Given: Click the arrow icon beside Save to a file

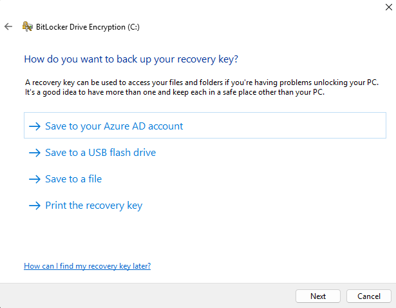Looking at the screenshot, I should pos(35,179).
